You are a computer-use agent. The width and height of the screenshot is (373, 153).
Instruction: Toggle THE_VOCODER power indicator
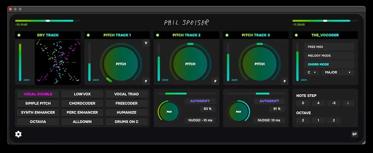point(296,35)
